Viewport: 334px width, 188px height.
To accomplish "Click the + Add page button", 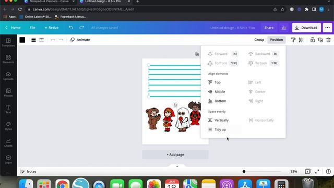I will (x=175, y=155).
